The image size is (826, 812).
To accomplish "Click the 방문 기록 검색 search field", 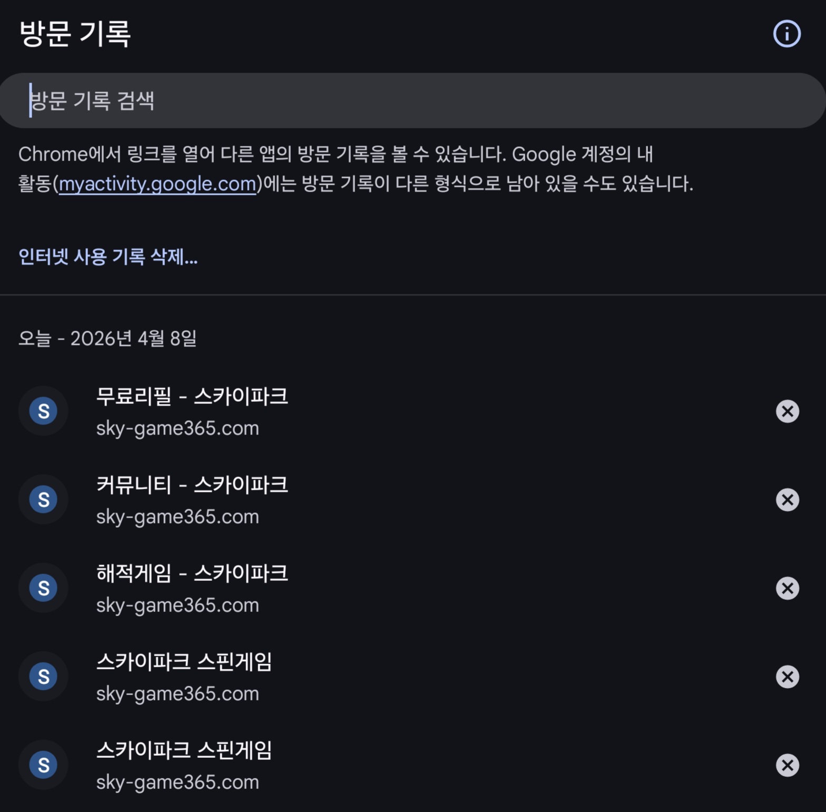I will 411,101.
